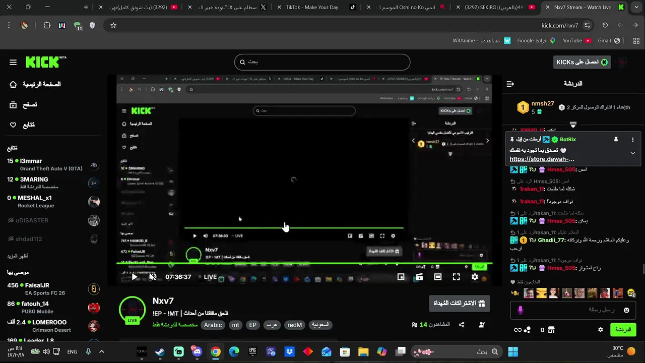Screen dimensions: 645x363
Task: Select the mt tag
Action: click(x=235, y=325)
